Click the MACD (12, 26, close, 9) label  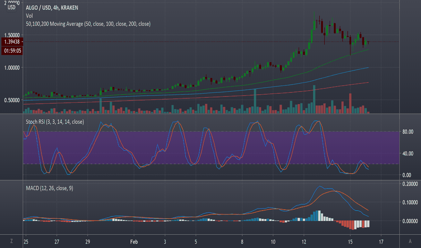click(49, 188)
